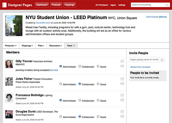
Task: Set Jules Fisher as Collaborator
Action: click(80, 84)
